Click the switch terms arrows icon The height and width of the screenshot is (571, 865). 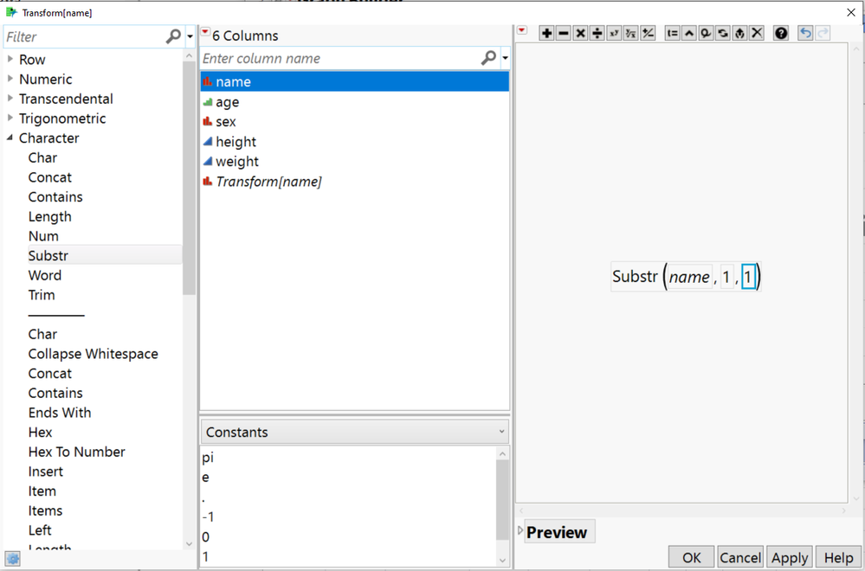723,34
